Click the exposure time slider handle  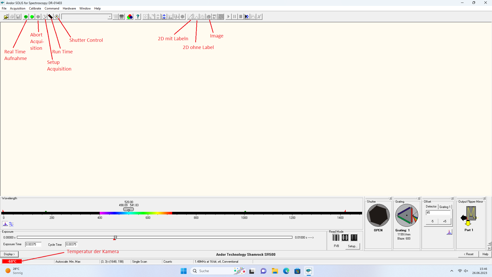click(115, 238)
